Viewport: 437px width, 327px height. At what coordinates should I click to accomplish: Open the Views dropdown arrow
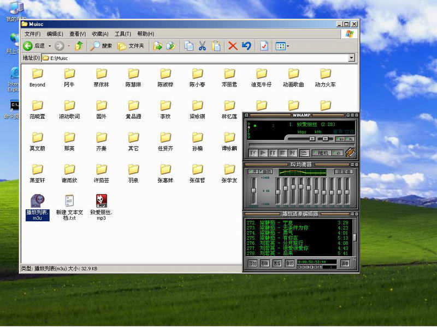[x=288, y=46]
